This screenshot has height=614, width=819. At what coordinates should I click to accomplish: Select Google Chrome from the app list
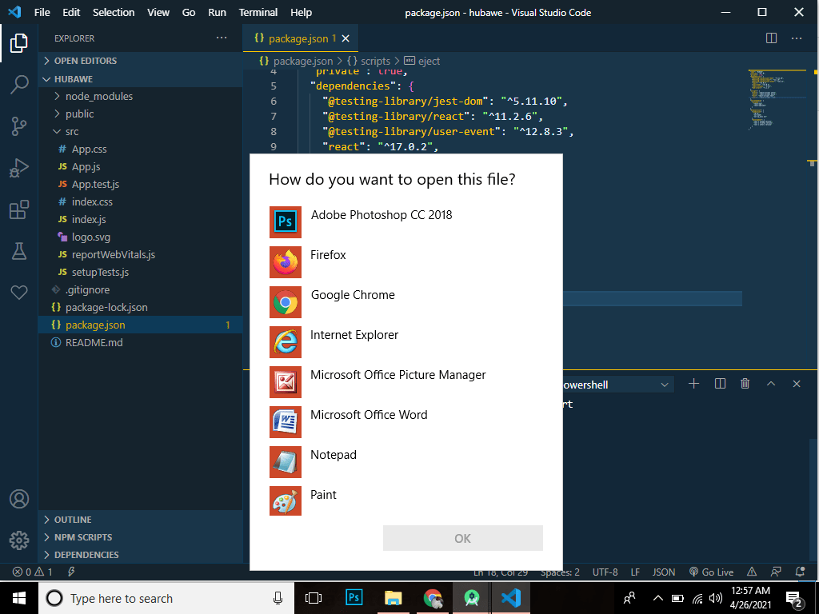pos(352,295)
